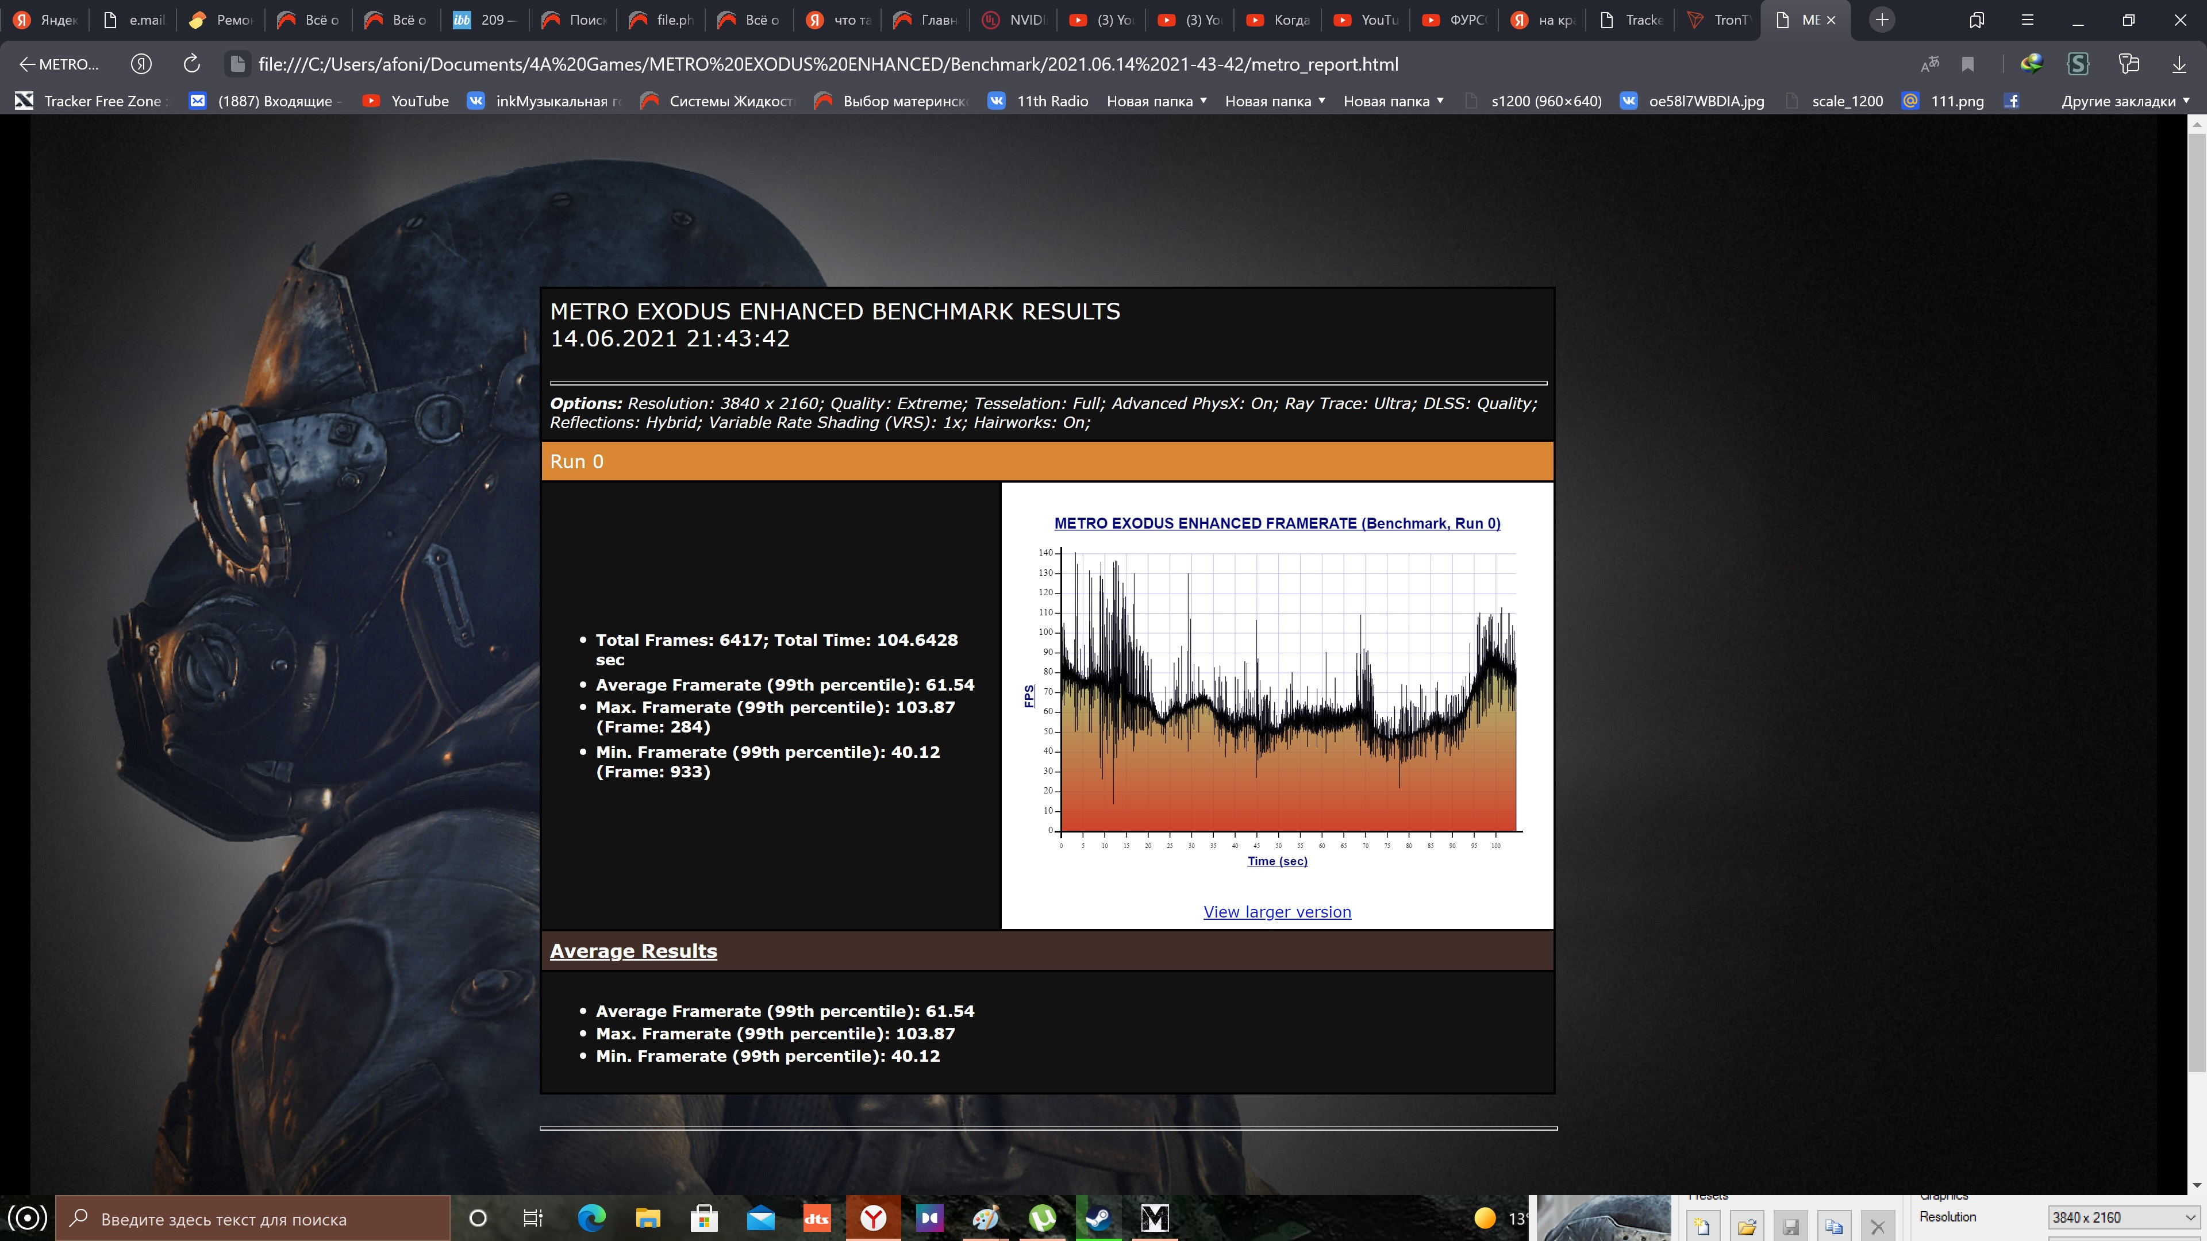Open the uTorrent taskbar icon
Image resolution: width=2207 pixels, height=1241 pixels.
click(1042, 1217)
